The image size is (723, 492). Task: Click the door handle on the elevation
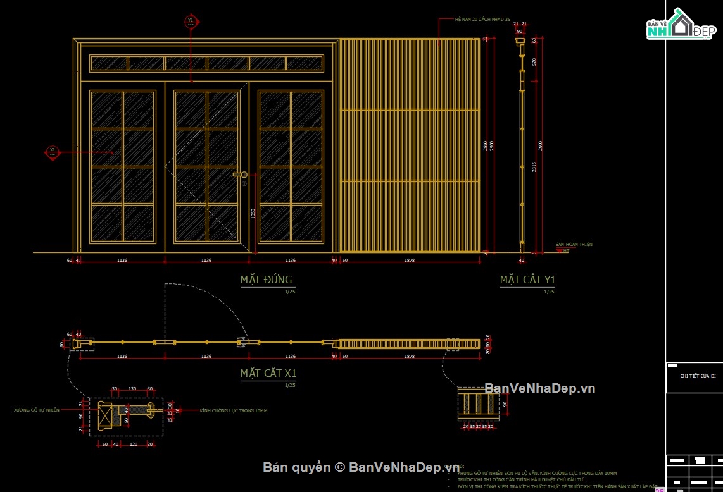(241, 175)
